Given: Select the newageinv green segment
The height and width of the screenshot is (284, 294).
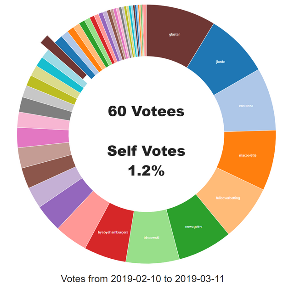Looking at the screenshot, I should pyautogui.click(x=194, y=227).
